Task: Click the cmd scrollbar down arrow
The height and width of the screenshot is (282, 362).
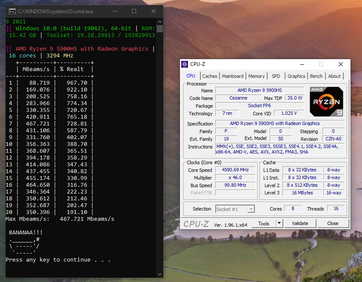Action: coord(160,274)
